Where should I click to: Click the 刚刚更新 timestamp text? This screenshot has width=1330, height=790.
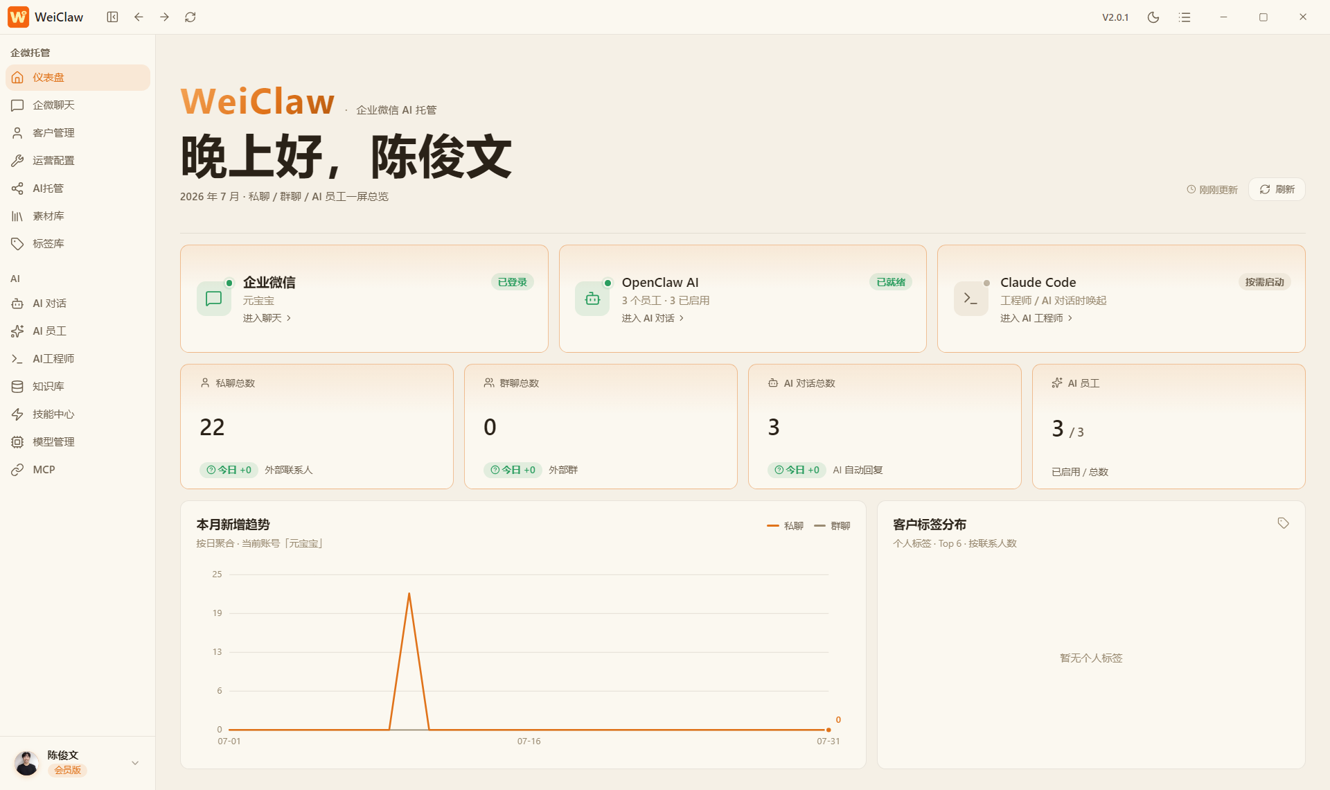(1218, 190)
